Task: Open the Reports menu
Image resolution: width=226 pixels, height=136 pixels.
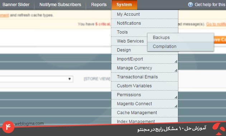Action: 99,5
